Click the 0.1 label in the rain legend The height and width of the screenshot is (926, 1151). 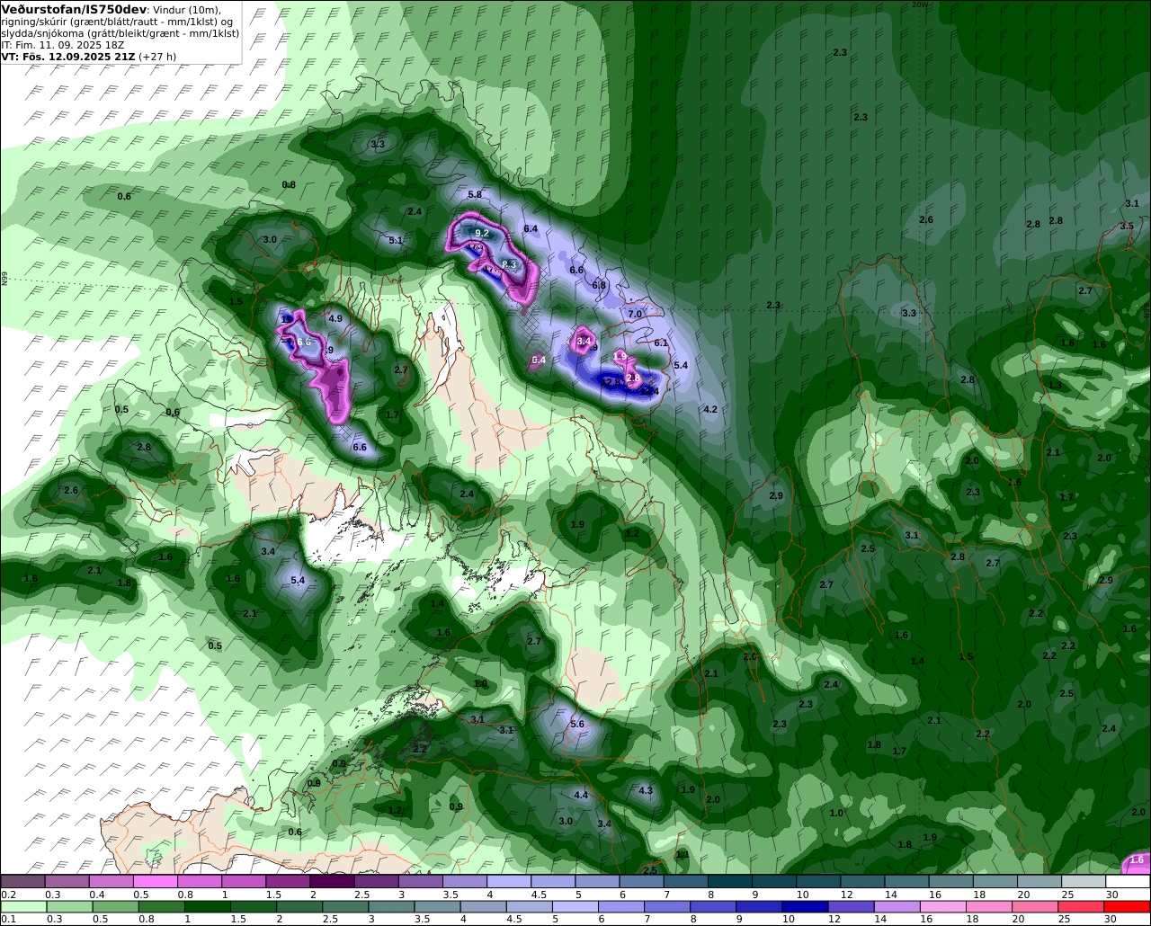click(x=8, y=919)
